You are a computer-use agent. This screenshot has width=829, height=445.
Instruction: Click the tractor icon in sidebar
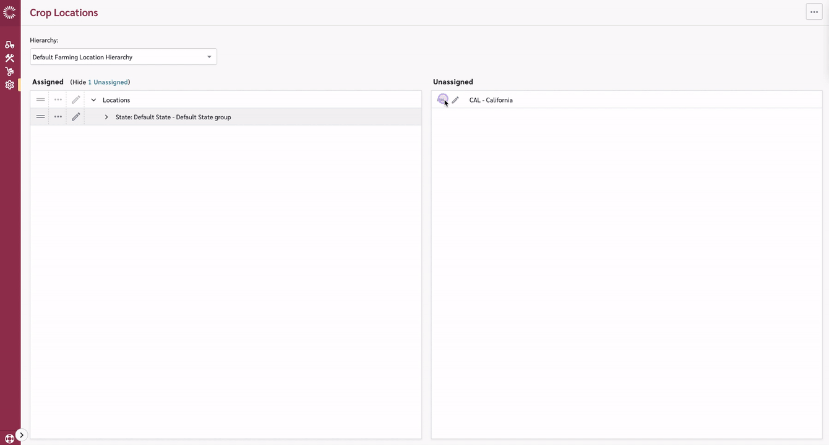point(9,44)
